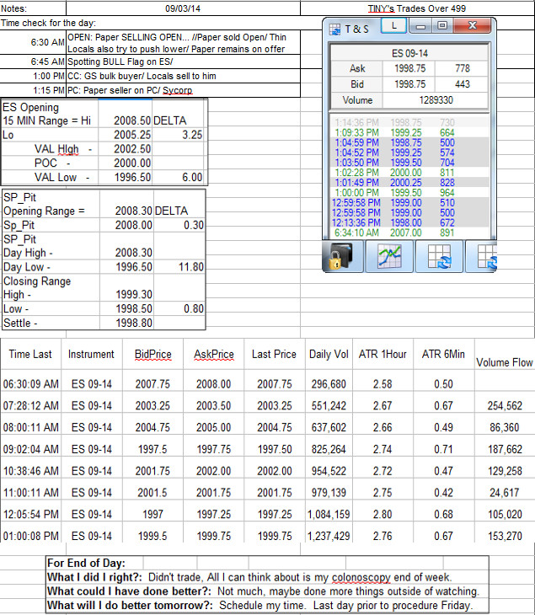Select the 1:00:00 PM trade row in T&S

tap(409, 193)
